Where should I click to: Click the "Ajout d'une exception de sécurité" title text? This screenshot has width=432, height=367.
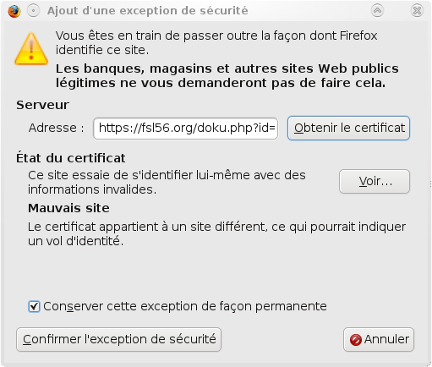click(x=148, y=11)
